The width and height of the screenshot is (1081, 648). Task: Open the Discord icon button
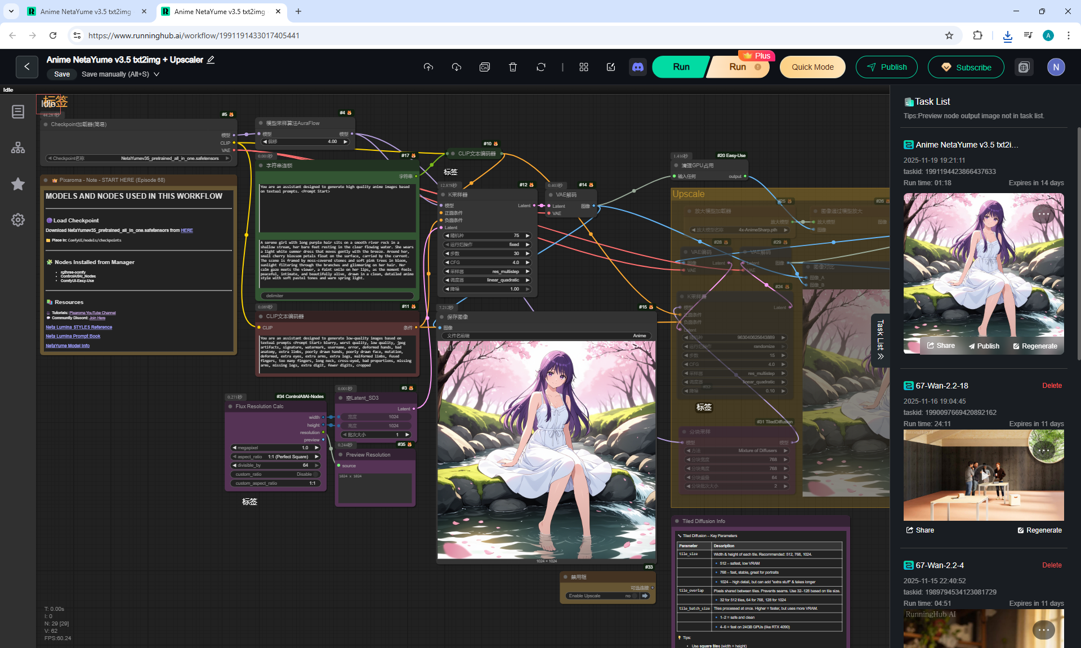pyautogui.click(x=638, y=67)
